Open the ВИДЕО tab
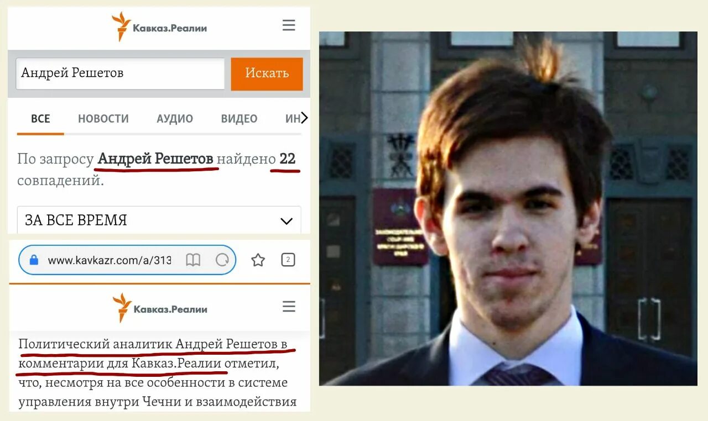 coord(239,118)
